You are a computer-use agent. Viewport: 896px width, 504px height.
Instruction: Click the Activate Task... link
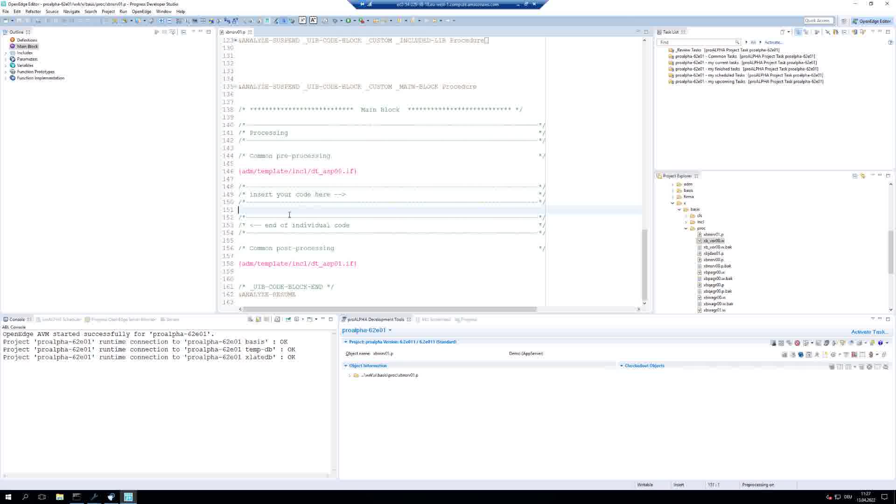coord(869,332)
